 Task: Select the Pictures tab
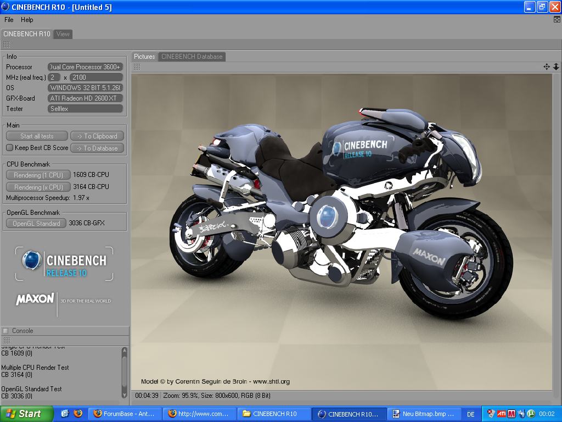point(144,57)
